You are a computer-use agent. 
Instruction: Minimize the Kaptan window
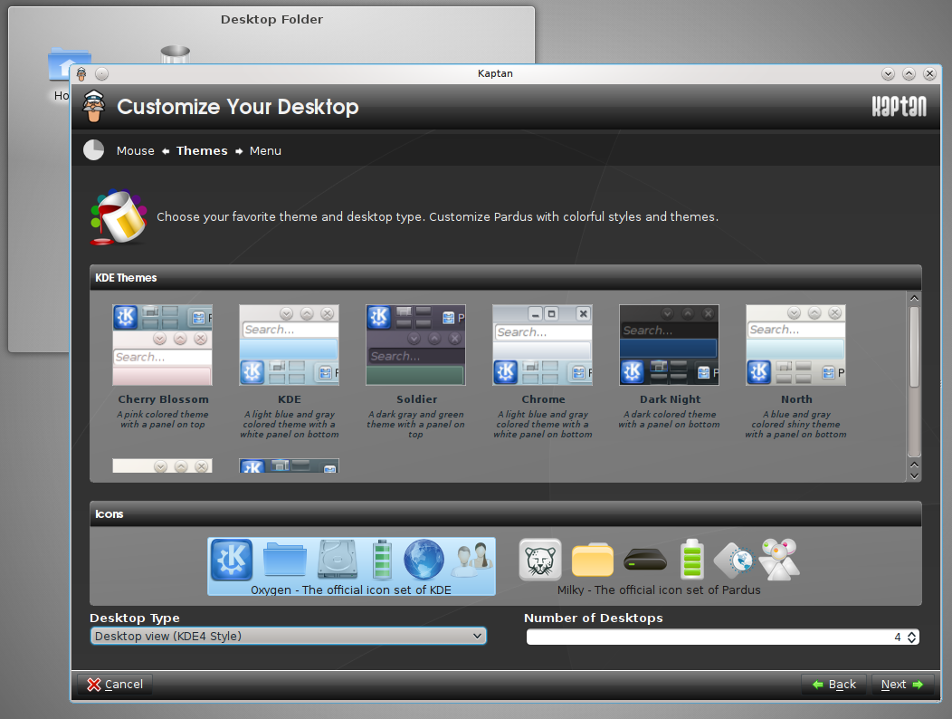point(889,73)
